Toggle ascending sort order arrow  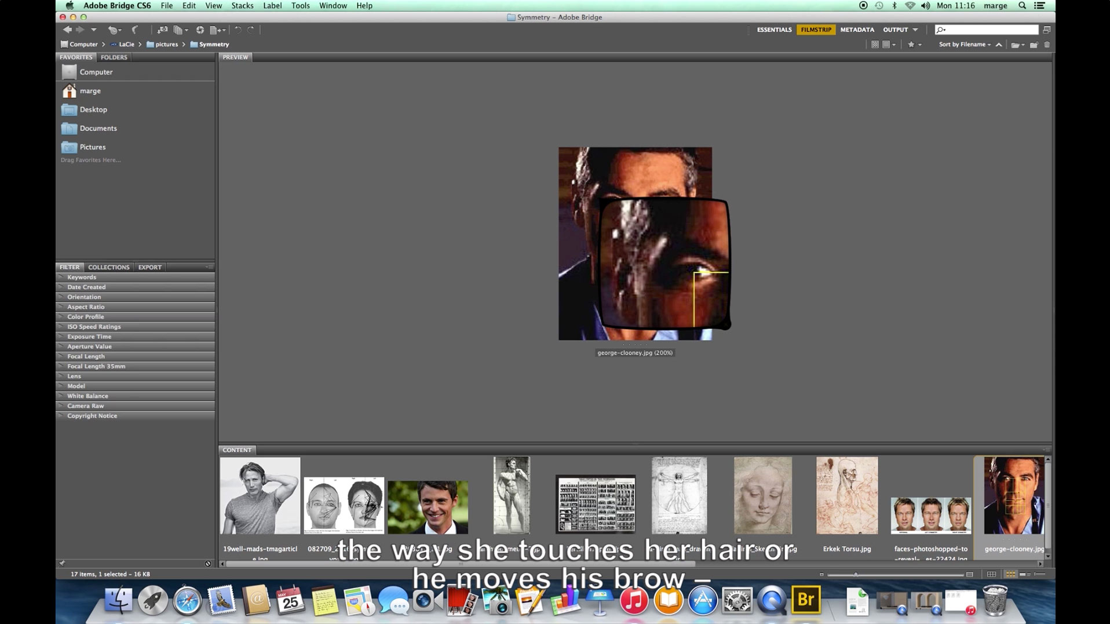coord(999,45)
